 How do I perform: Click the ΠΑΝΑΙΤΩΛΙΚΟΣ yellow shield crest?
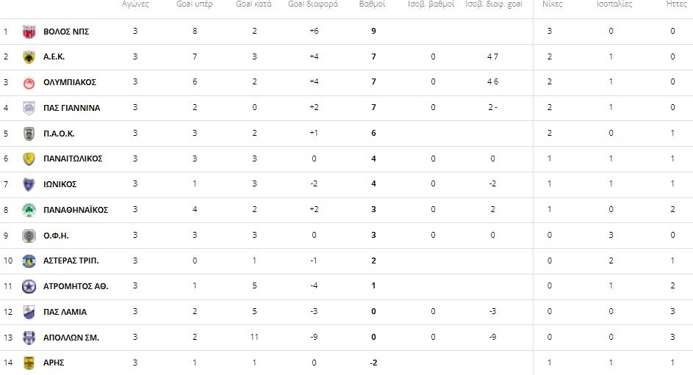[x=29, y=159]
